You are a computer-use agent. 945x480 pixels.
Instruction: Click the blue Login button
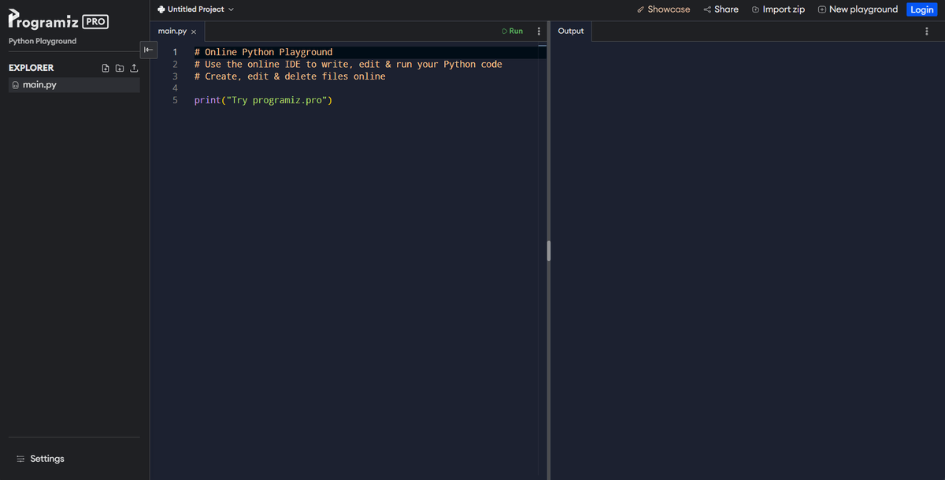tap(921, 9)
